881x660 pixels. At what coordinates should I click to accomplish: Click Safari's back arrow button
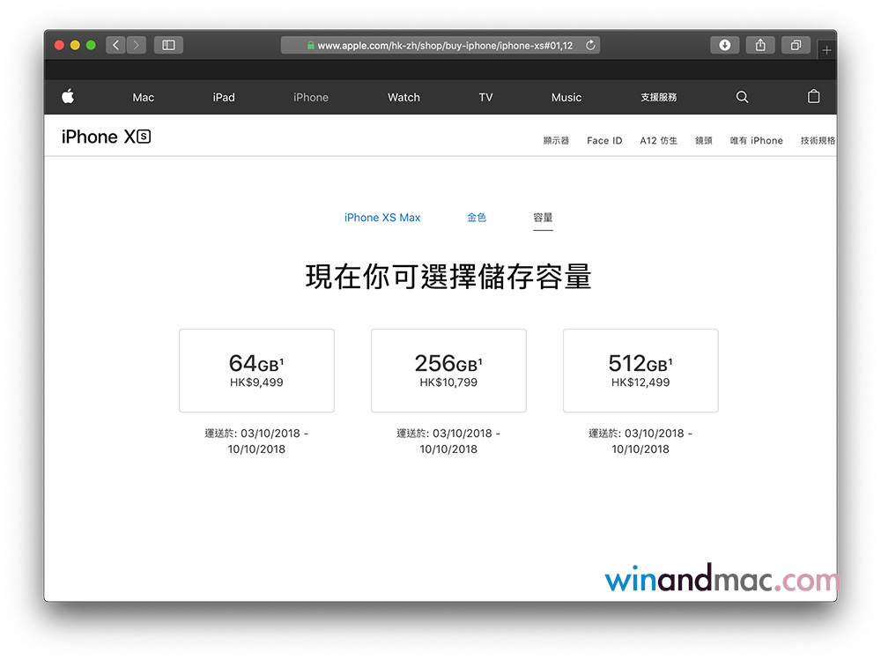coord(115,45)
